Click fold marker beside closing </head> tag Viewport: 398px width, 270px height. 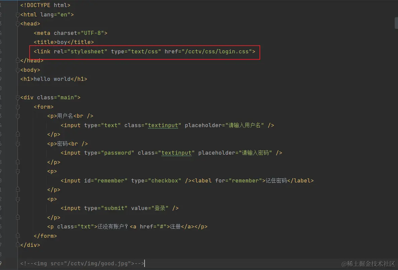point(18,60)
